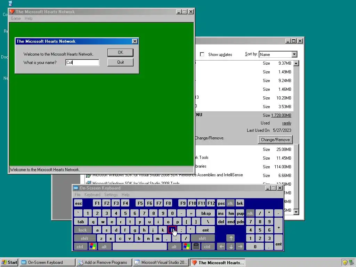Click the On-Screen Keyboard title bar icon

(76, 188)
